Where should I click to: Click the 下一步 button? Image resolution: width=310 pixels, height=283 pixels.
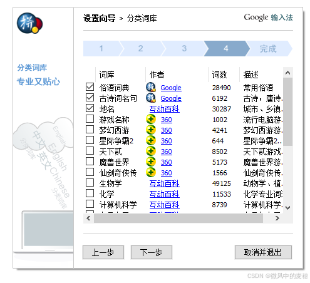[152, 252]
